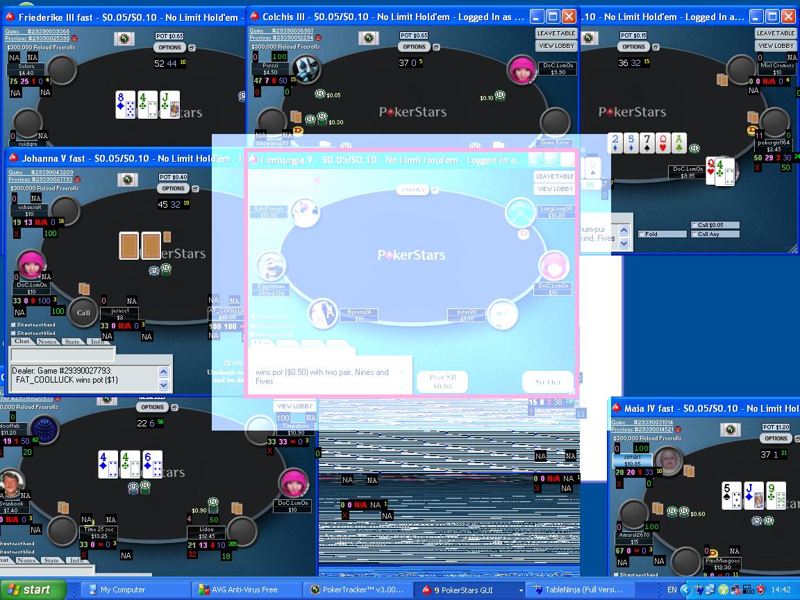Open Notes tab at nooffub's table
The width and height of the screenshot is (800, 600).
[26, 560]
